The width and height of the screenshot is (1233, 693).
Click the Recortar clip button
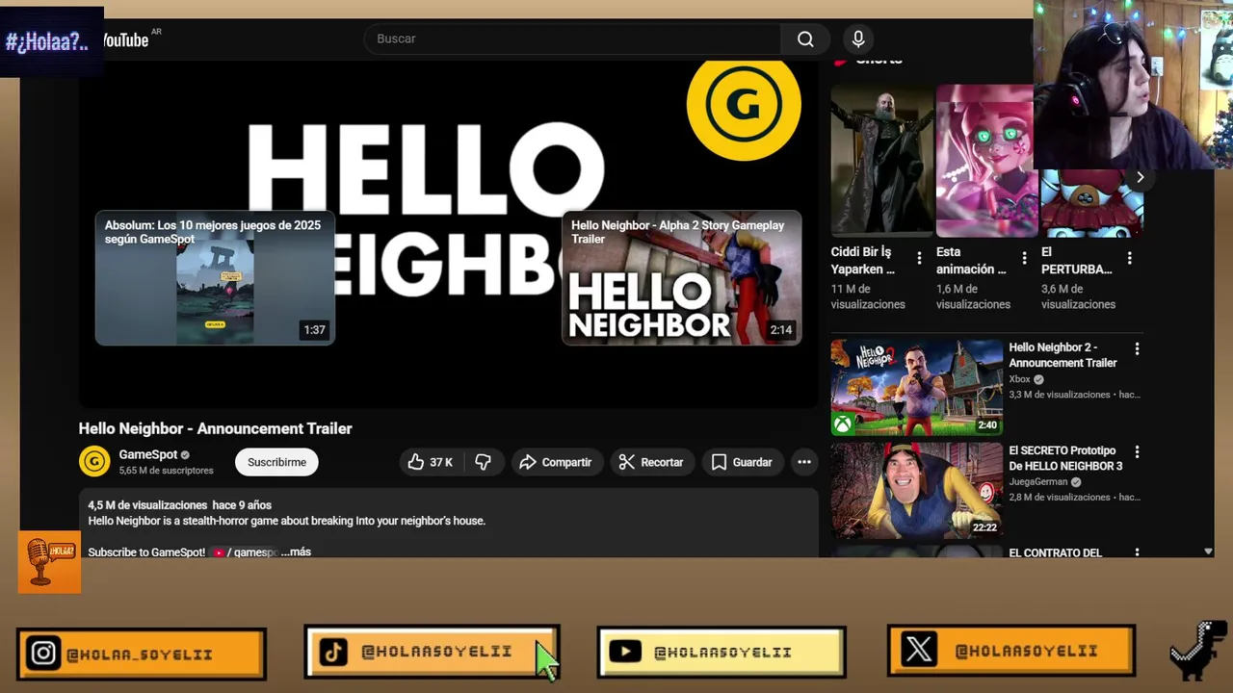click(x=651, y=462)
